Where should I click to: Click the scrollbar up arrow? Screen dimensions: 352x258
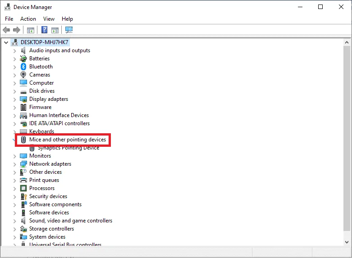pos(347,42)
